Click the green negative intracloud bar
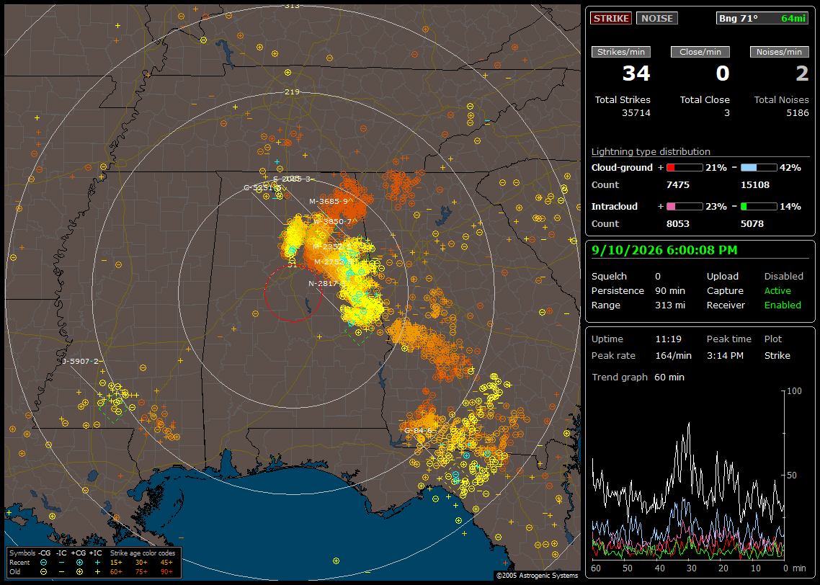 pos(759,207)
